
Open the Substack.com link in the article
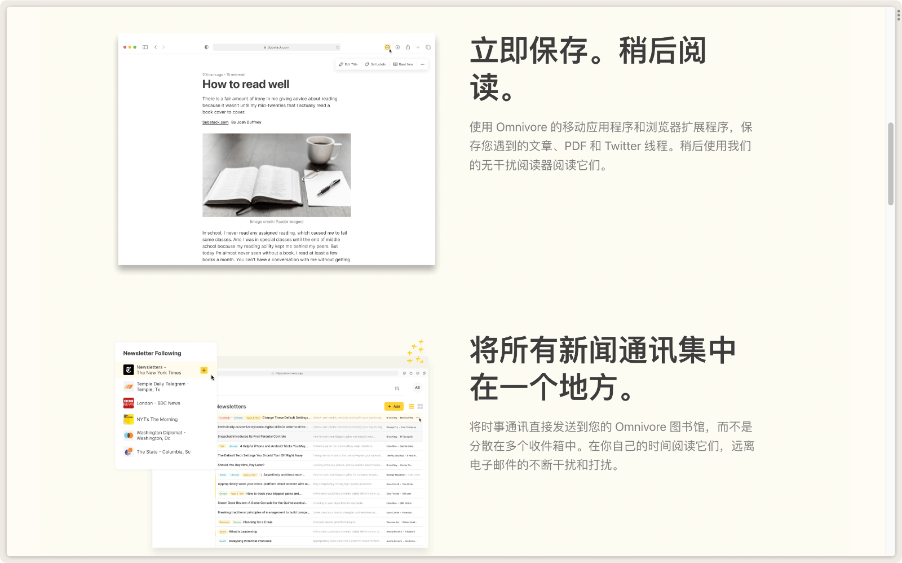point(215,122)
